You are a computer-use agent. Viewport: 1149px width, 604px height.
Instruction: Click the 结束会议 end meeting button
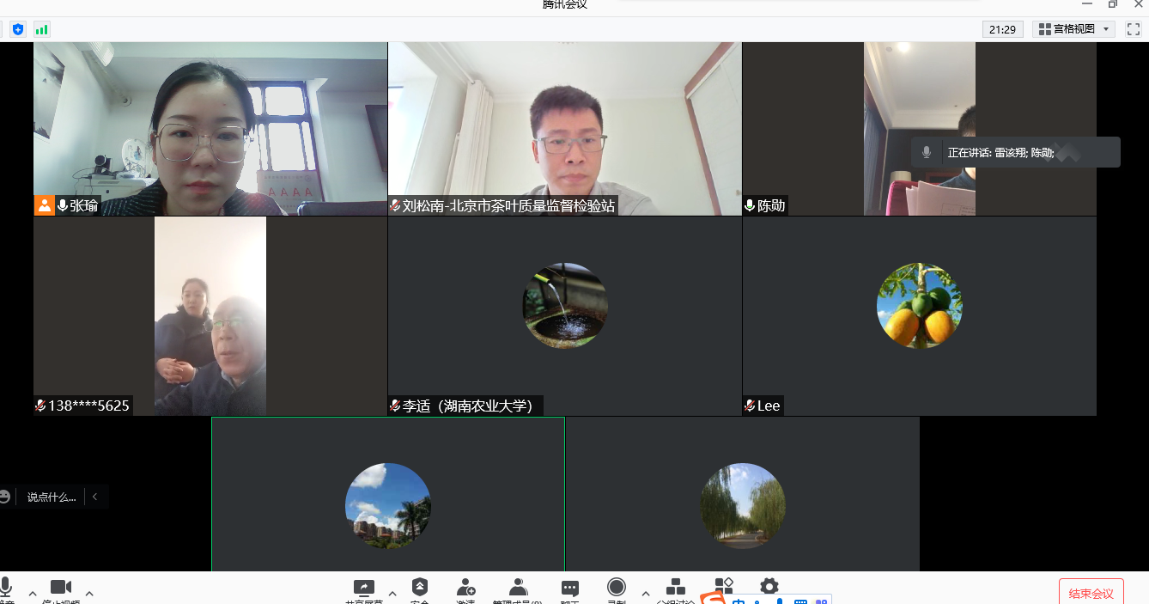1091,593
